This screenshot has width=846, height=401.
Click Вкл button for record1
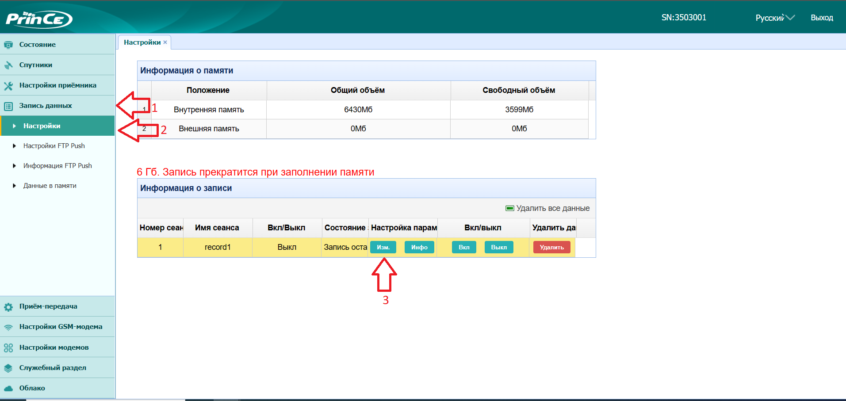point(464,247)
